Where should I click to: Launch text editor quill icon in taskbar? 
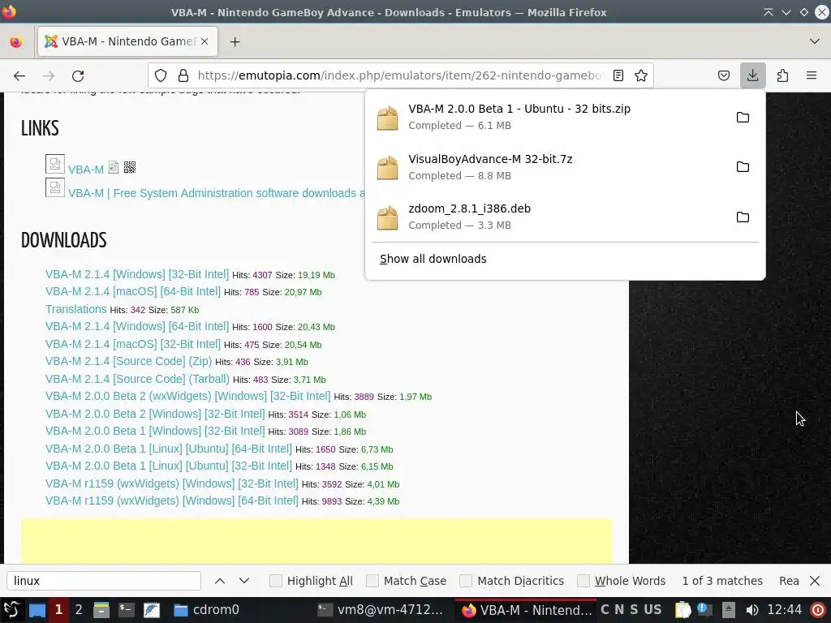point(152,610)
